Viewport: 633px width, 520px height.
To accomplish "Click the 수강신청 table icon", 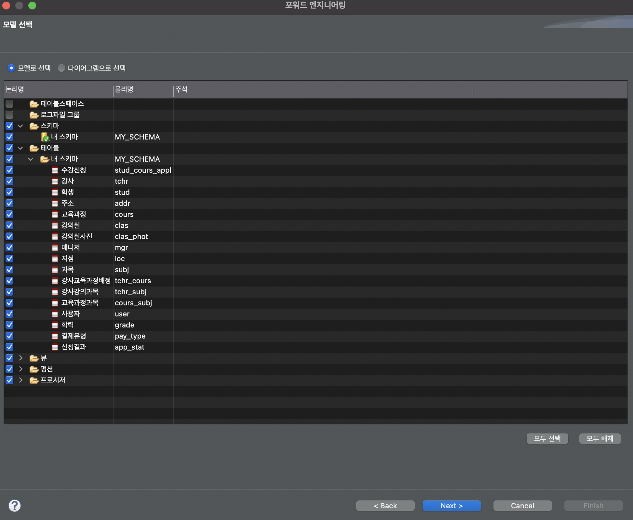I will tap(55, 170).
